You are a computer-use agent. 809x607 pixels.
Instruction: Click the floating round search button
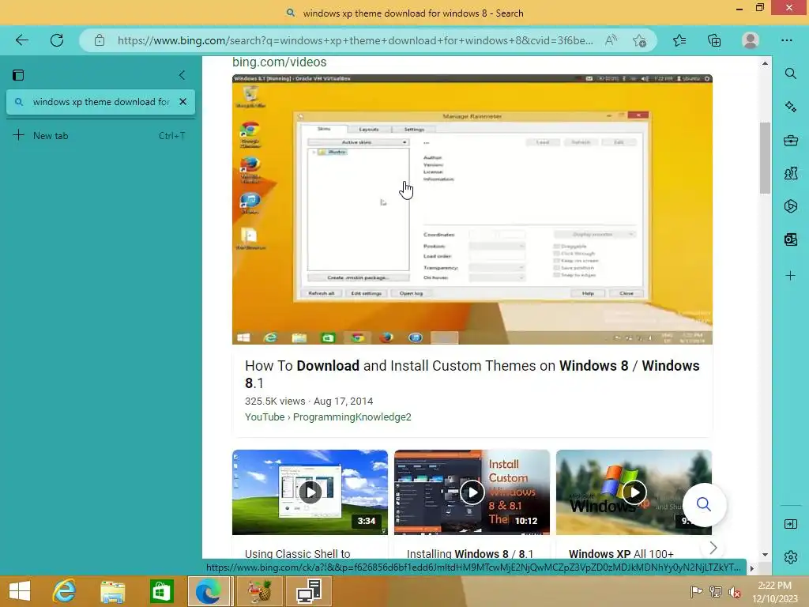click(x=704, y=504)
